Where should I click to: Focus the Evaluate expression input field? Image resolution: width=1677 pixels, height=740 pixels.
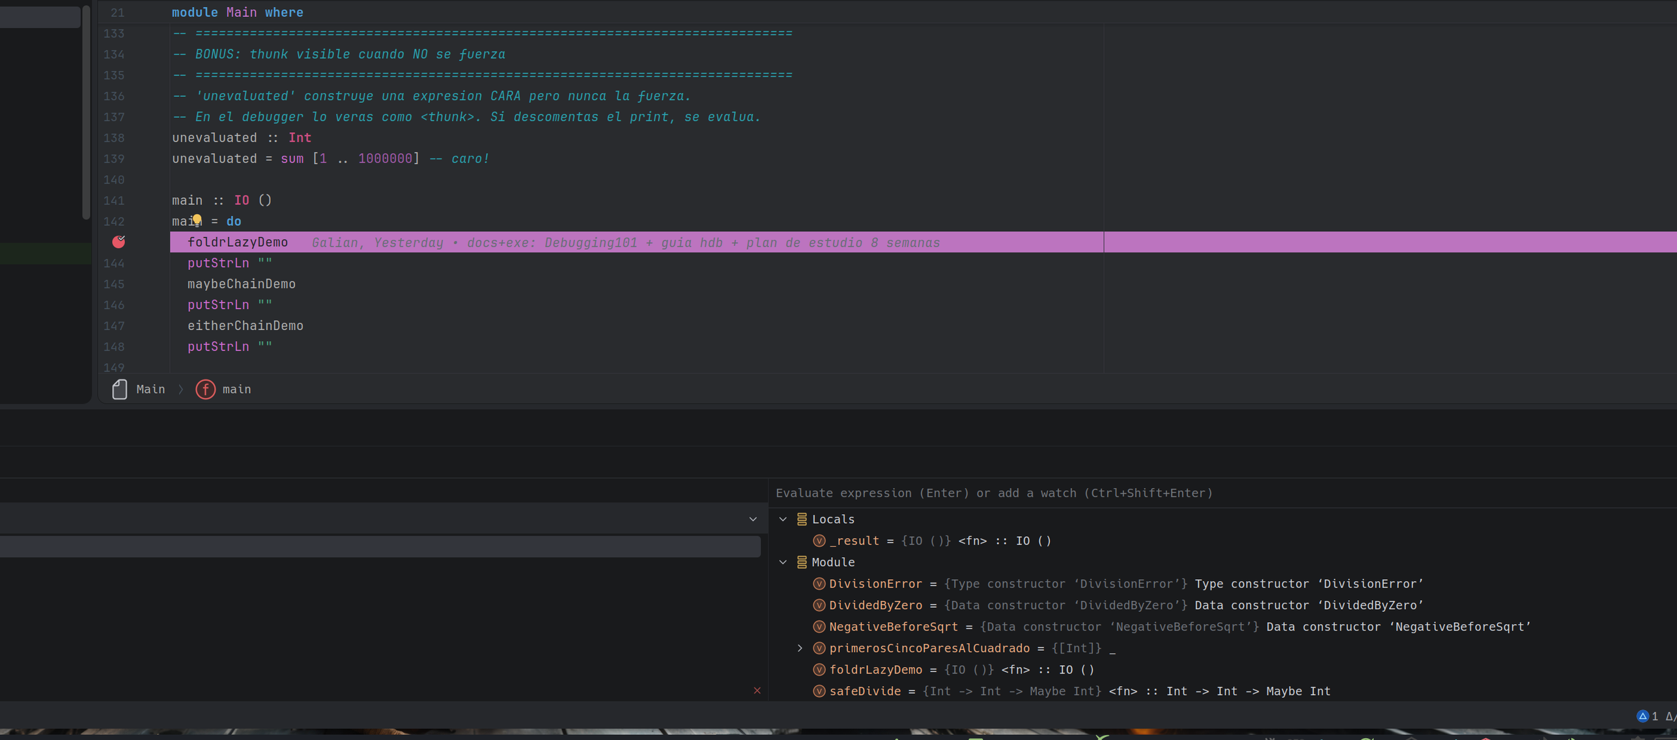[1221, 493]
